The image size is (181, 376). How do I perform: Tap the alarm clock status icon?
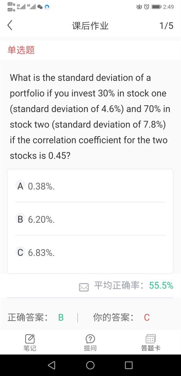point(147,7)
